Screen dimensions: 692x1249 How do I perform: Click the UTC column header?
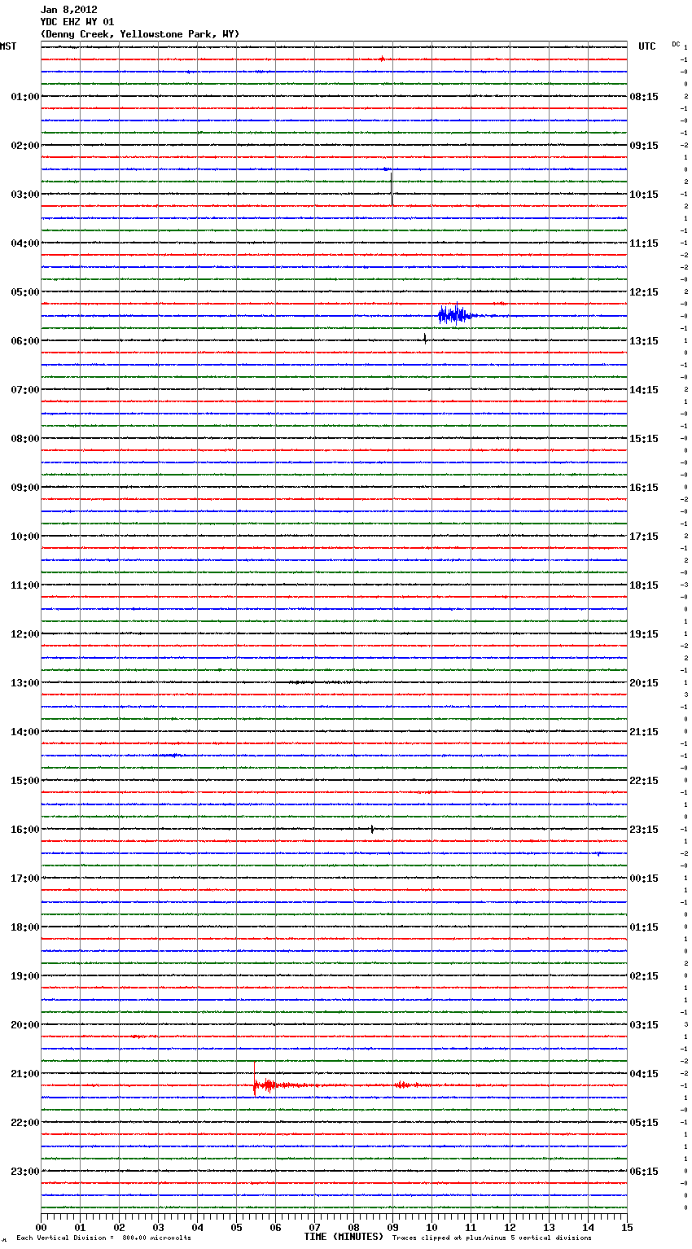point(647,46)
